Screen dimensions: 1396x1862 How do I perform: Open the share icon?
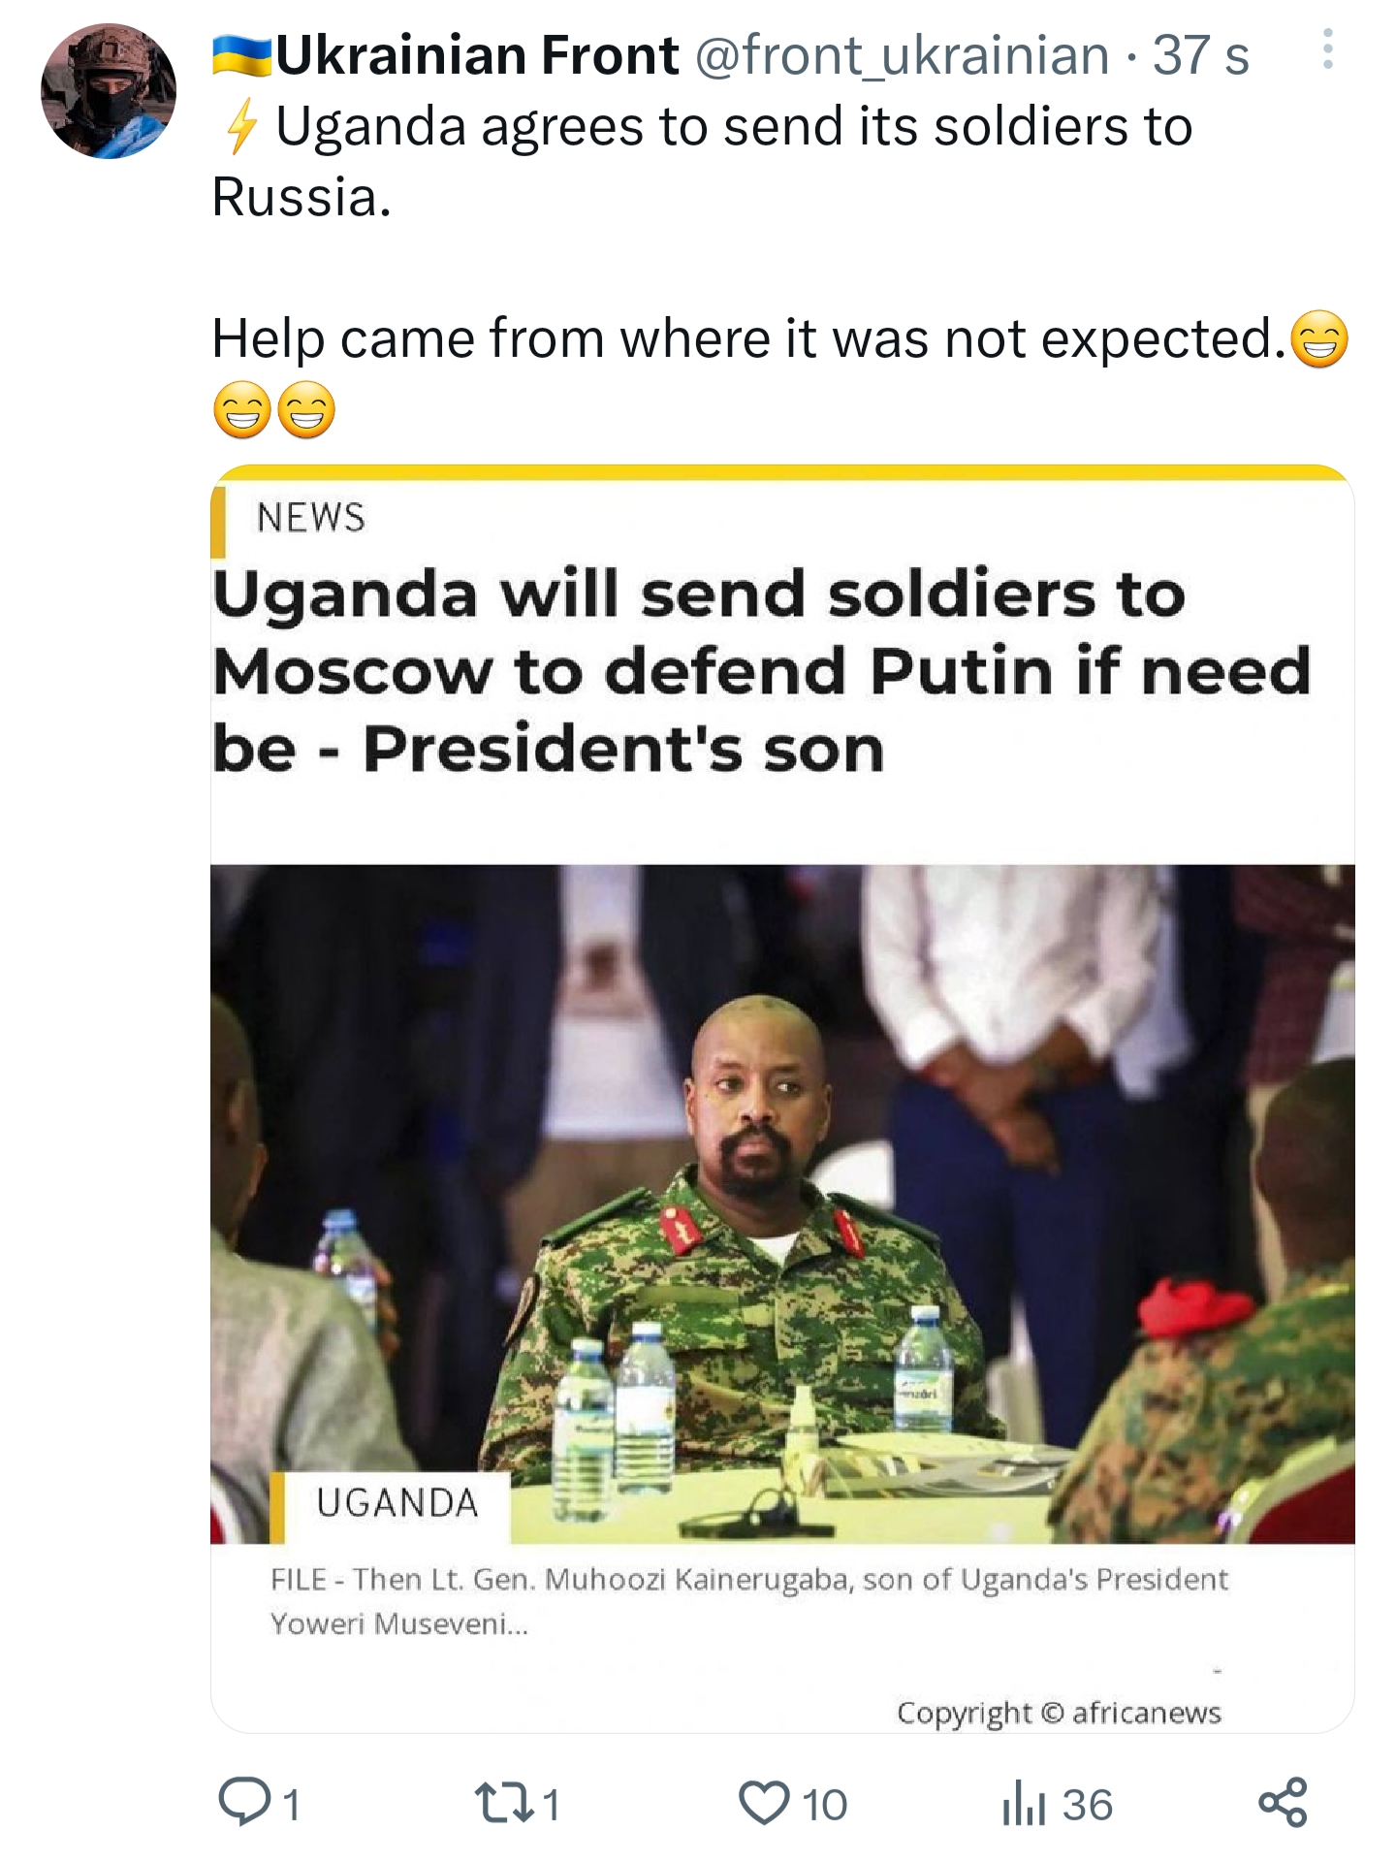click(1283, 1803)
